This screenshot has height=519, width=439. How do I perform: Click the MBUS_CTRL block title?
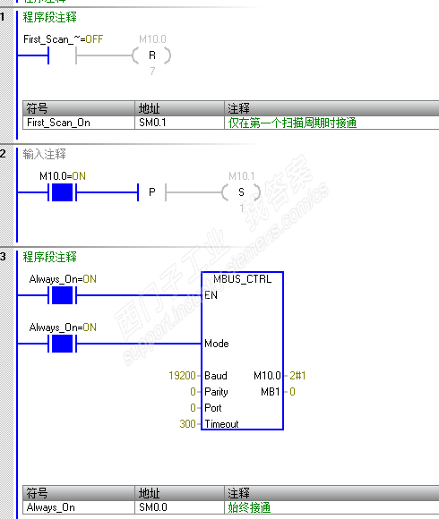[242, 279]
